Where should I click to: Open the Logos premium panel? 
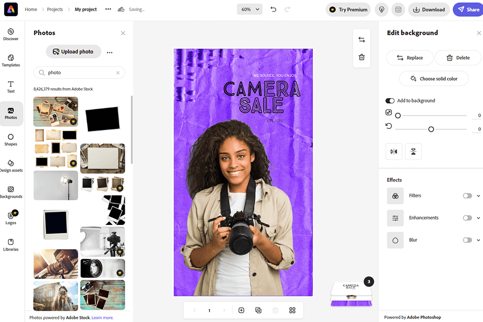coord(11,217)
